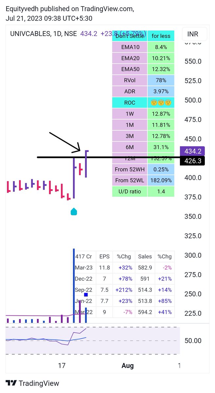This screenshot has height=393, width=215.
Task: Click the Equityvedh published on TradingView.com text
Action: point(69,9)
